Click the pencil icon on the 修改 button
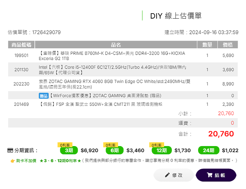Image resolution: width=246 pixels, height=189 pixels. pos(167,175)
